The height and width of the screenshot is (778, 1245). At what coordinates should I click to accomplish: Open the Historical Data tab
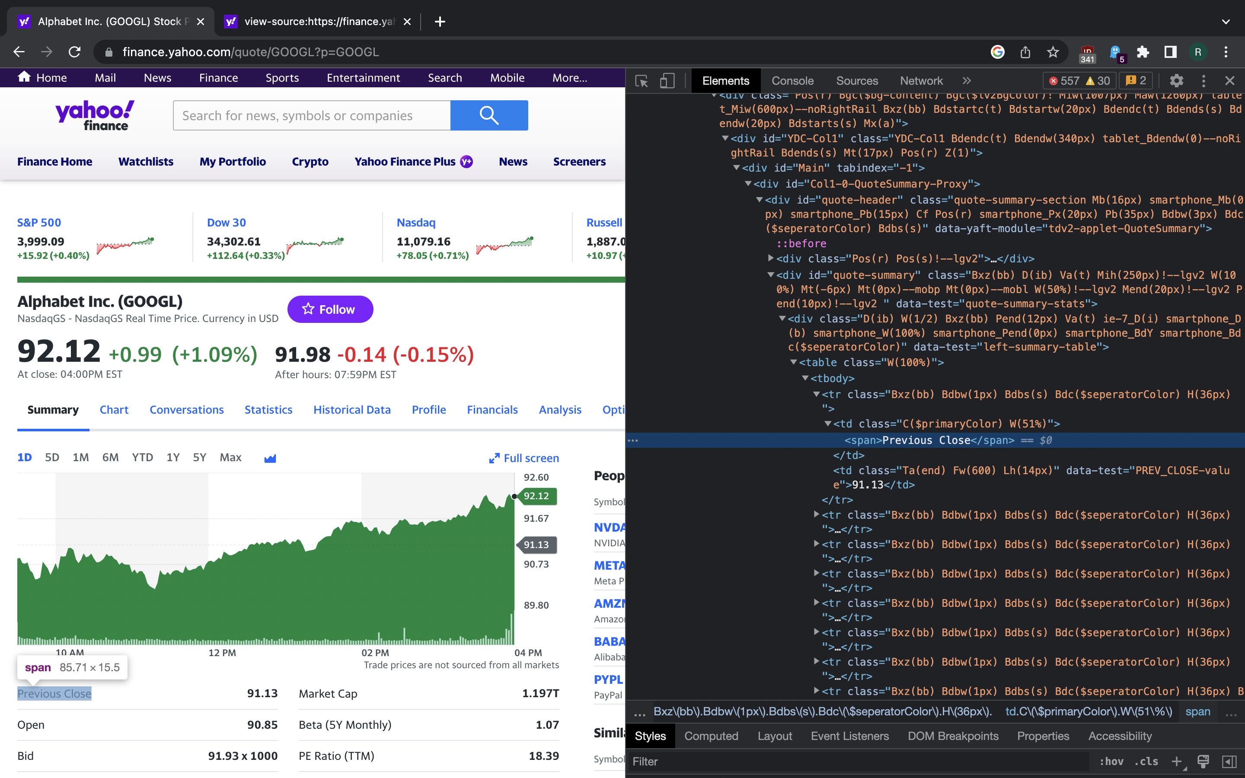[x=352, y=410]
